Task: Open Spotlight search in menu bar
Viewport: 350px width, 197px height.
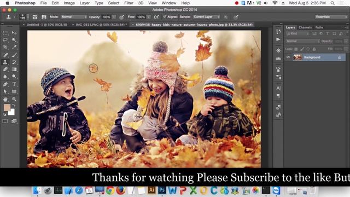Action: point(332,3)
